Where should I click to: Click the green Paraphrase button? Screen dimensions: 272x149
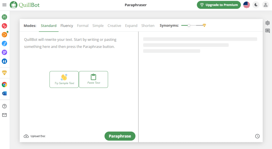click(120, 136)
